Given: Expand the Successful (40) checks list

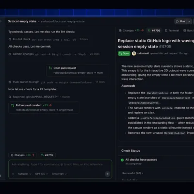Looking at the screenshot, I should (133, 173).
